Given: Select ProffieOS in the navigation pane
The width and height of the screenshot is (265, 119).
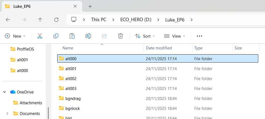Looking at the screenshot, I should (x=25, y=49).
